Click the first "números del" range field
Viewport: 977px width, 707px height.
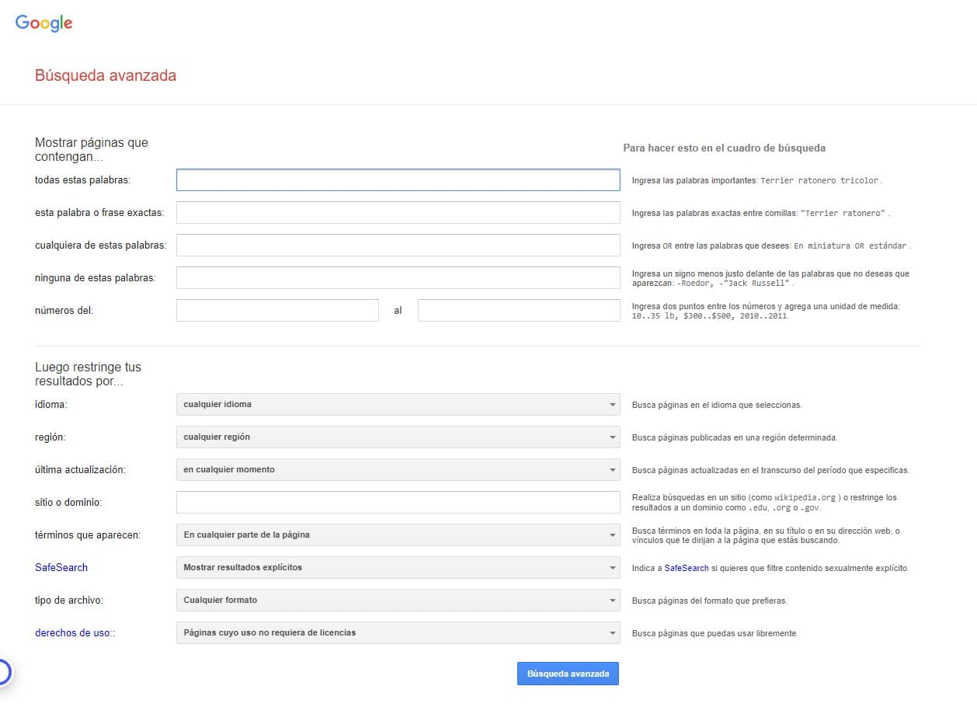point(276,309)
